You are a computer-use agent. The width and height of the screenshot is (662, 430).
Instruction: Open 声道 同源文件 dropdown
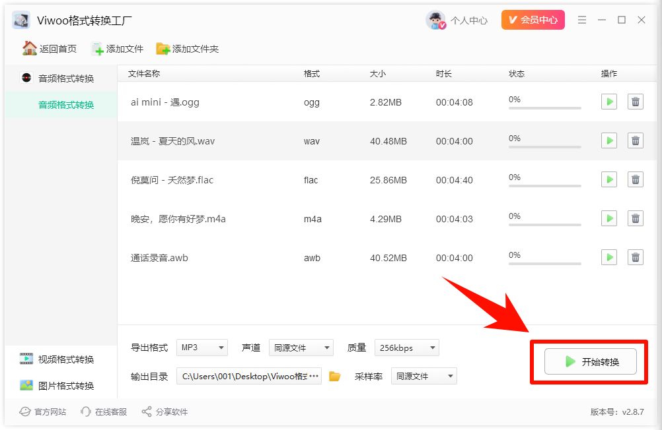(x=301, y=348)
